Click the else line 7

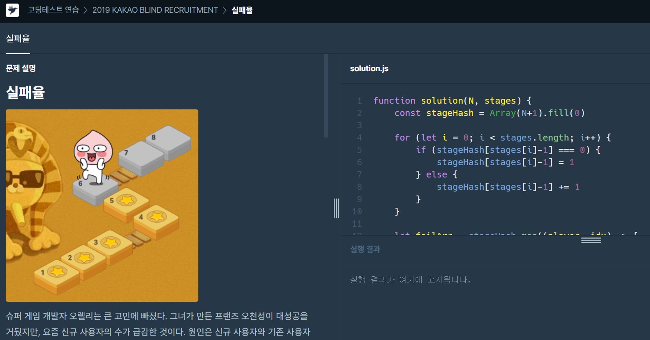click(x=437, y=174)
